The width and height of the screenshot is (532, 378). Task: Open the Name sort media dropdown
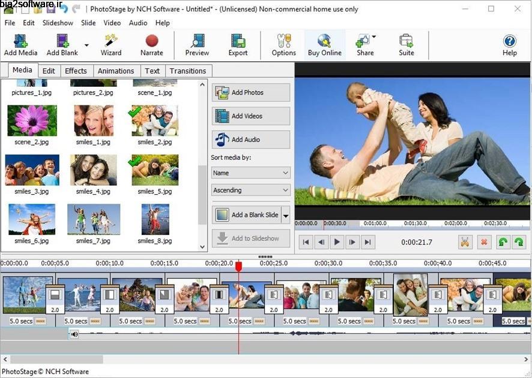pos(250,173)
